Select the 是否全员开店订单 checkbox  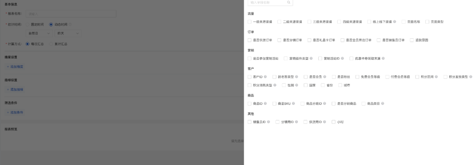point(342,40)
